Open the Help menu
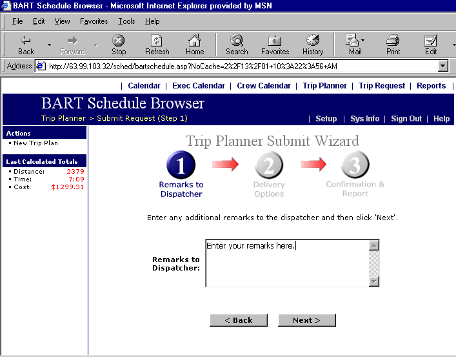Screen dimensions: 456x357 tap(152, 21)
